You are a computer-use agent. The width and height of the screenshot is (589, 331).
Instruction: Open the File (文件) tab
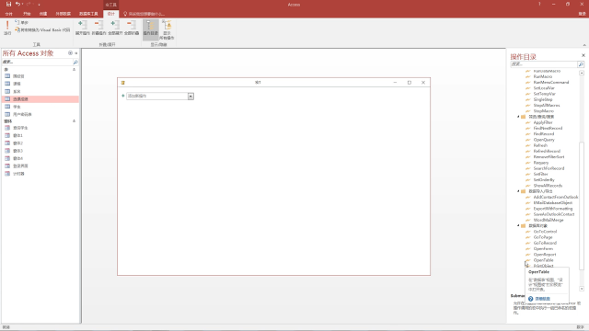tap(8, 14)
